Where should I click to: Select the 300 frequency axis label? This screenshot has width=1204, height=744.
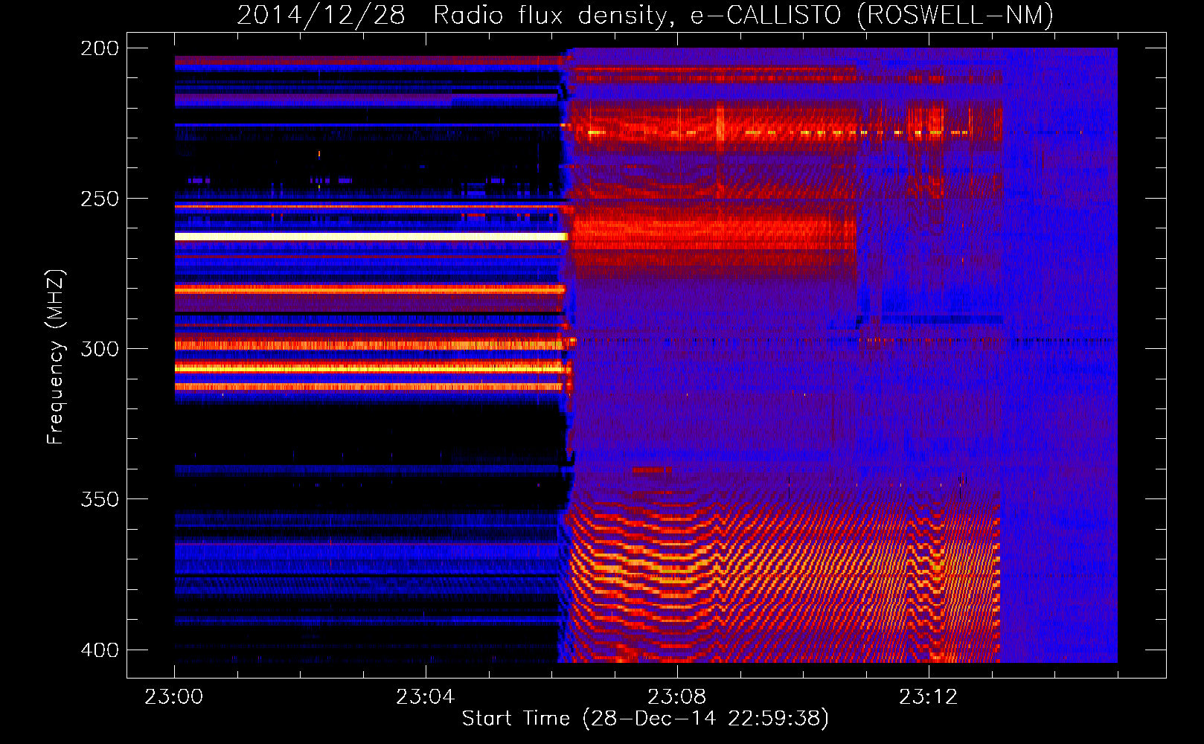coord(100,349)
